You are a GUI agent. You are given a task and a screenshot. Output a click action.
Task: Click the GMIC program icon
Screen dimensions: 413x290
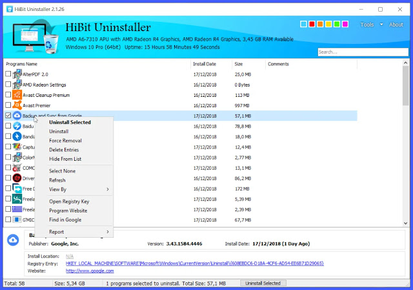click(x=17, y=220)
